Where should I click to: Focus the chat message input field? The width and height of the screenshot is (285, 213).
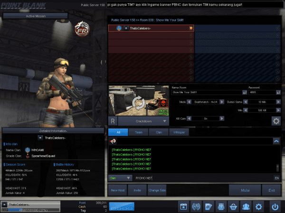(x=204, y=178)
